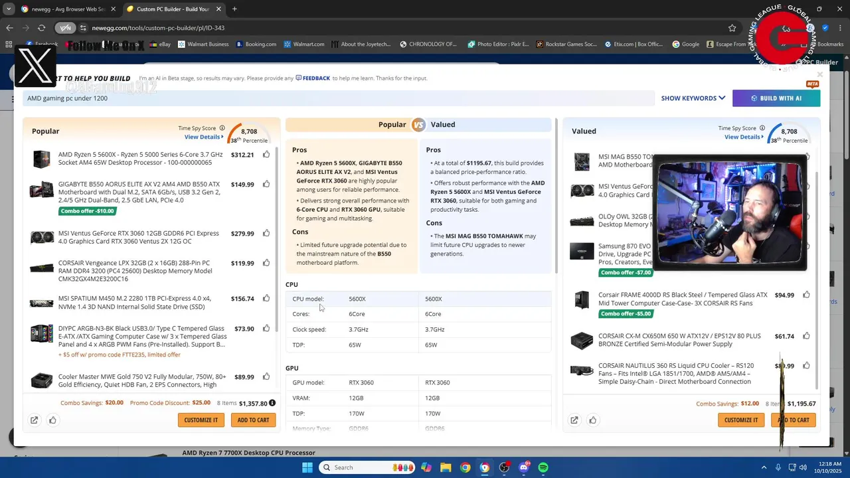Image resolution: width=850 pixels, height=478 pixels.
Task: Open the Chrome apps grid in bookmarks bar
Action: (9, 44)
